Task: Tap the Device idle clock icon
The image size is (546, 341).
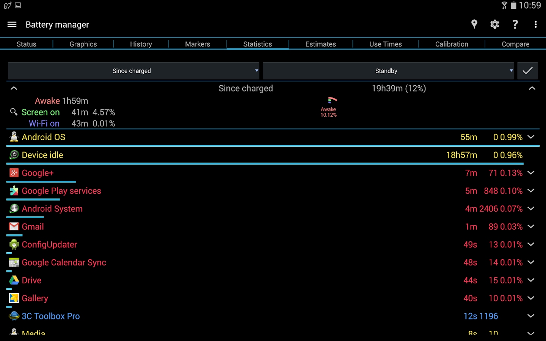Action: 14,155
